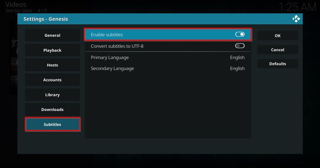The height and width of the screenshot is (168, 320).
Task: Change Secondary Language English value
Action: (x=237, y=69)
